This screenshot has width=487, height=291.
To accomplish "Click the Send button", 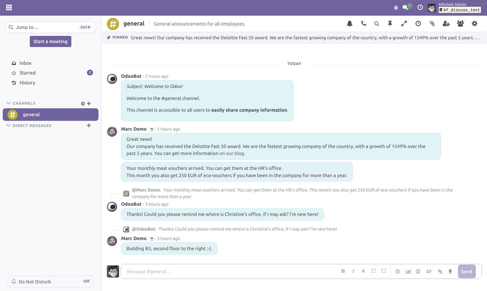I will 467,272.
